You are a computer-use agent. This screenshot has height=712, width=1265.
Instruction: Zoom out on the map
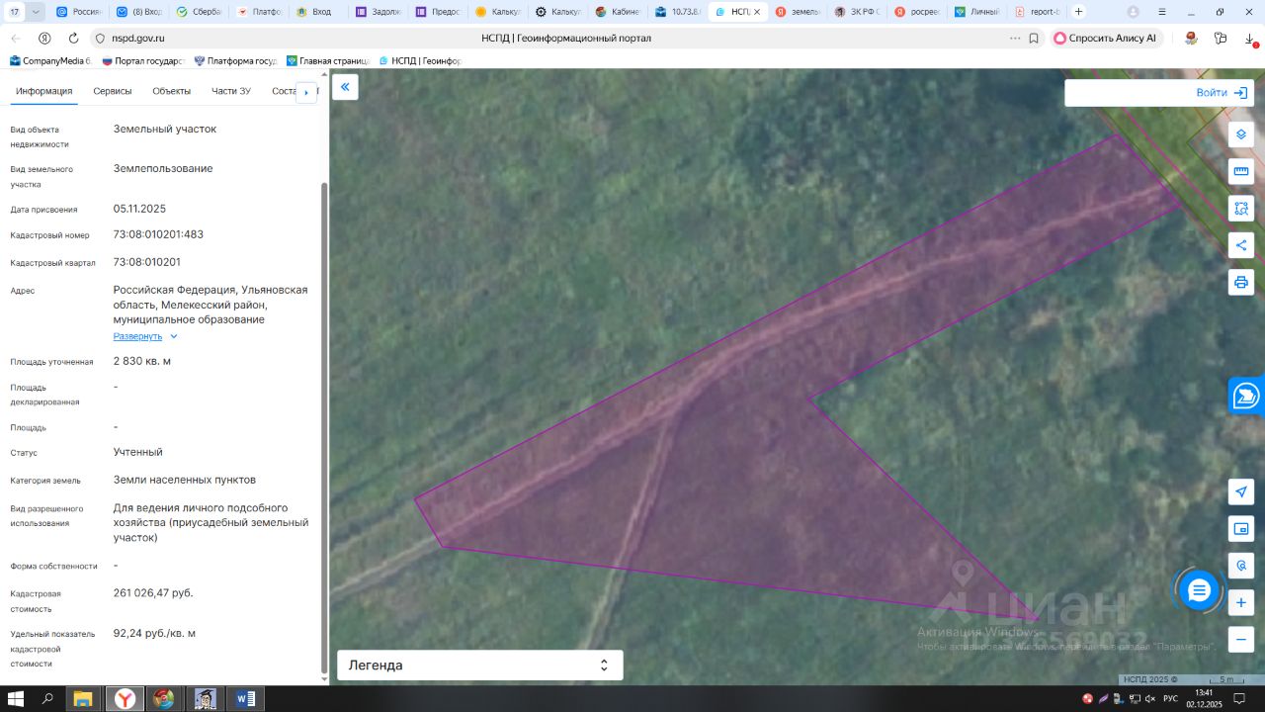pos(1241,639)
